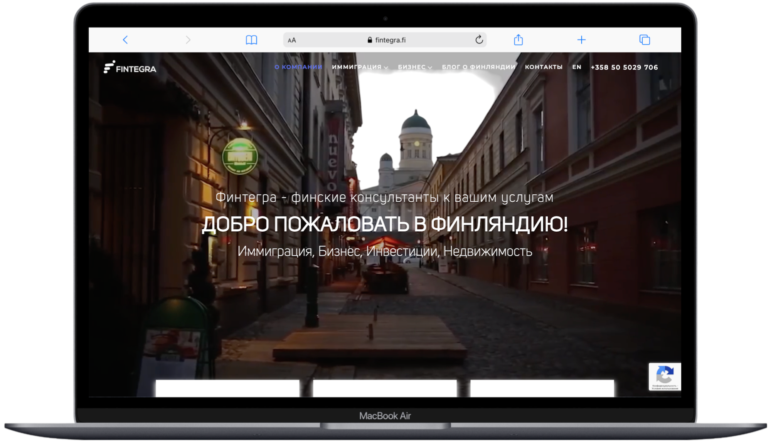771x443 pixels.
Task: Click phone number +358 50 5029 706
Action: coord(624,67)
